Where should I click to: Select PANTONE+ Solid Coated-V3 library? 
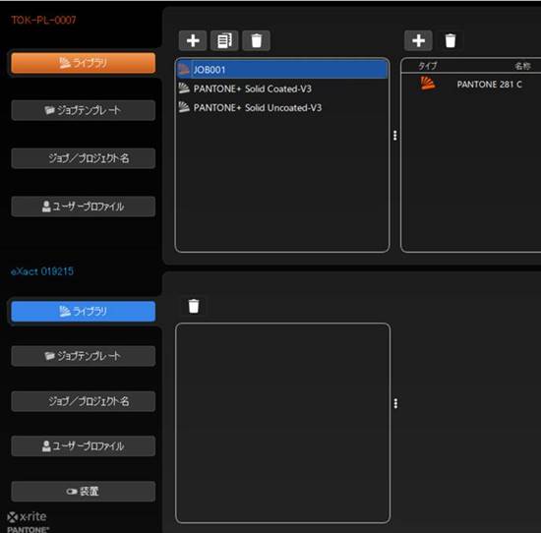pyautogui.click(x=282, y=89)
